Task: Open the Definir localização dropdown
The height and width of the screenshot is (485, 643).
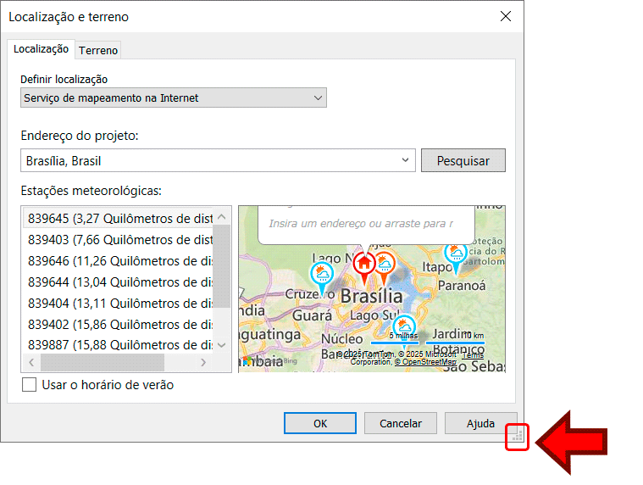Action: click(x=174, y=98)
